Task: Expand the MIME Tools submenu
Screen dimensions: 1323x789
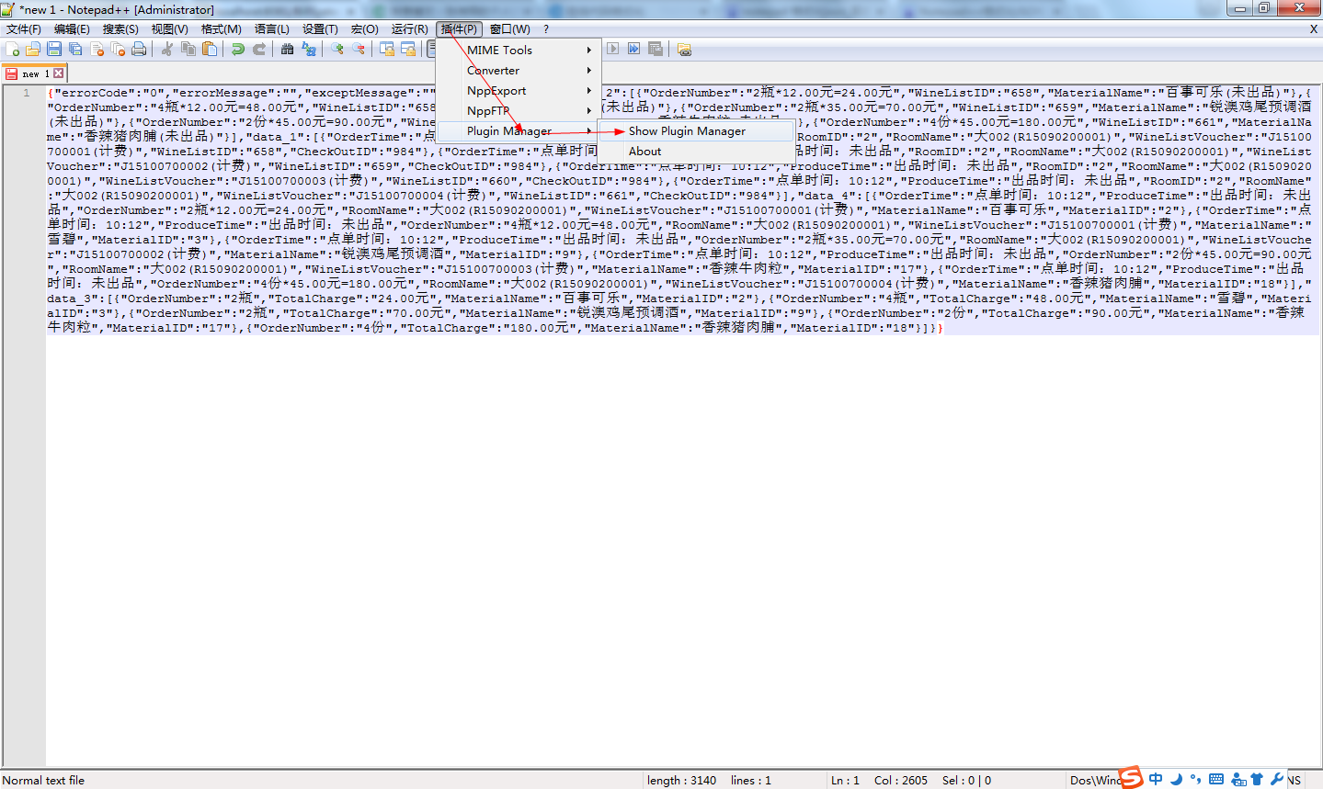Action: [519, 51]
